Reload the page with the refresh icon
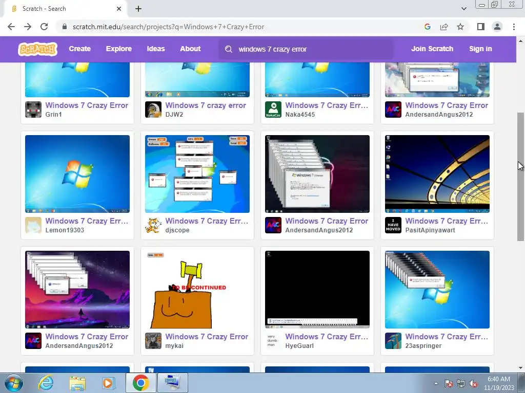 pos(44,27)
